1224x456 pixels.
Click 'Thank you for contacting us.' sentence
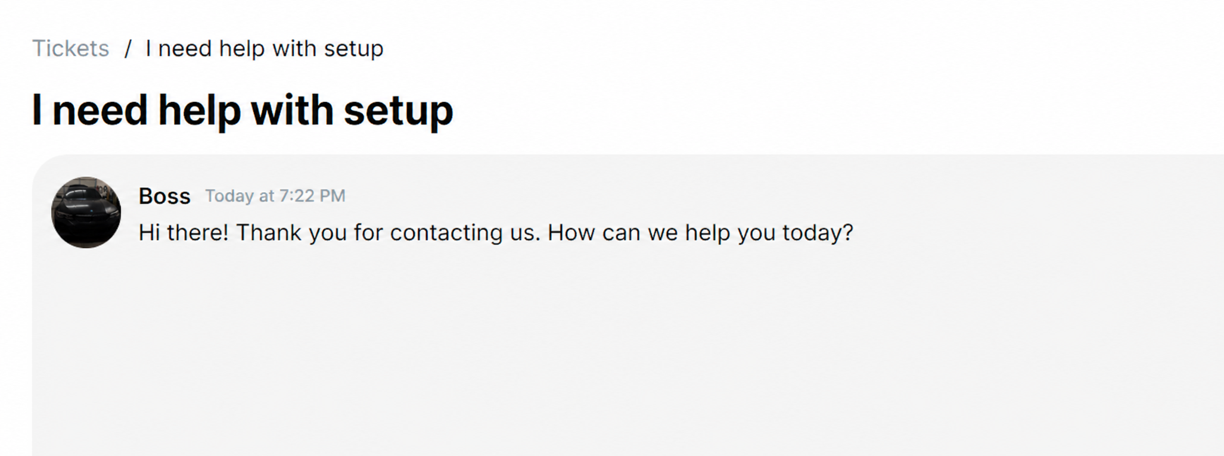click(x=388, y=232)
